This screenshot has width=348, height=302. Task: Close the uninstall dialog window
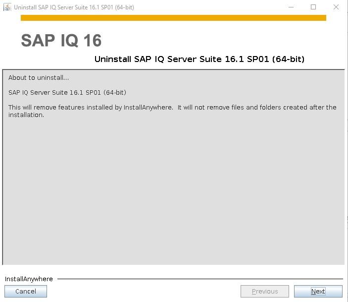click(x=336, y=7)
